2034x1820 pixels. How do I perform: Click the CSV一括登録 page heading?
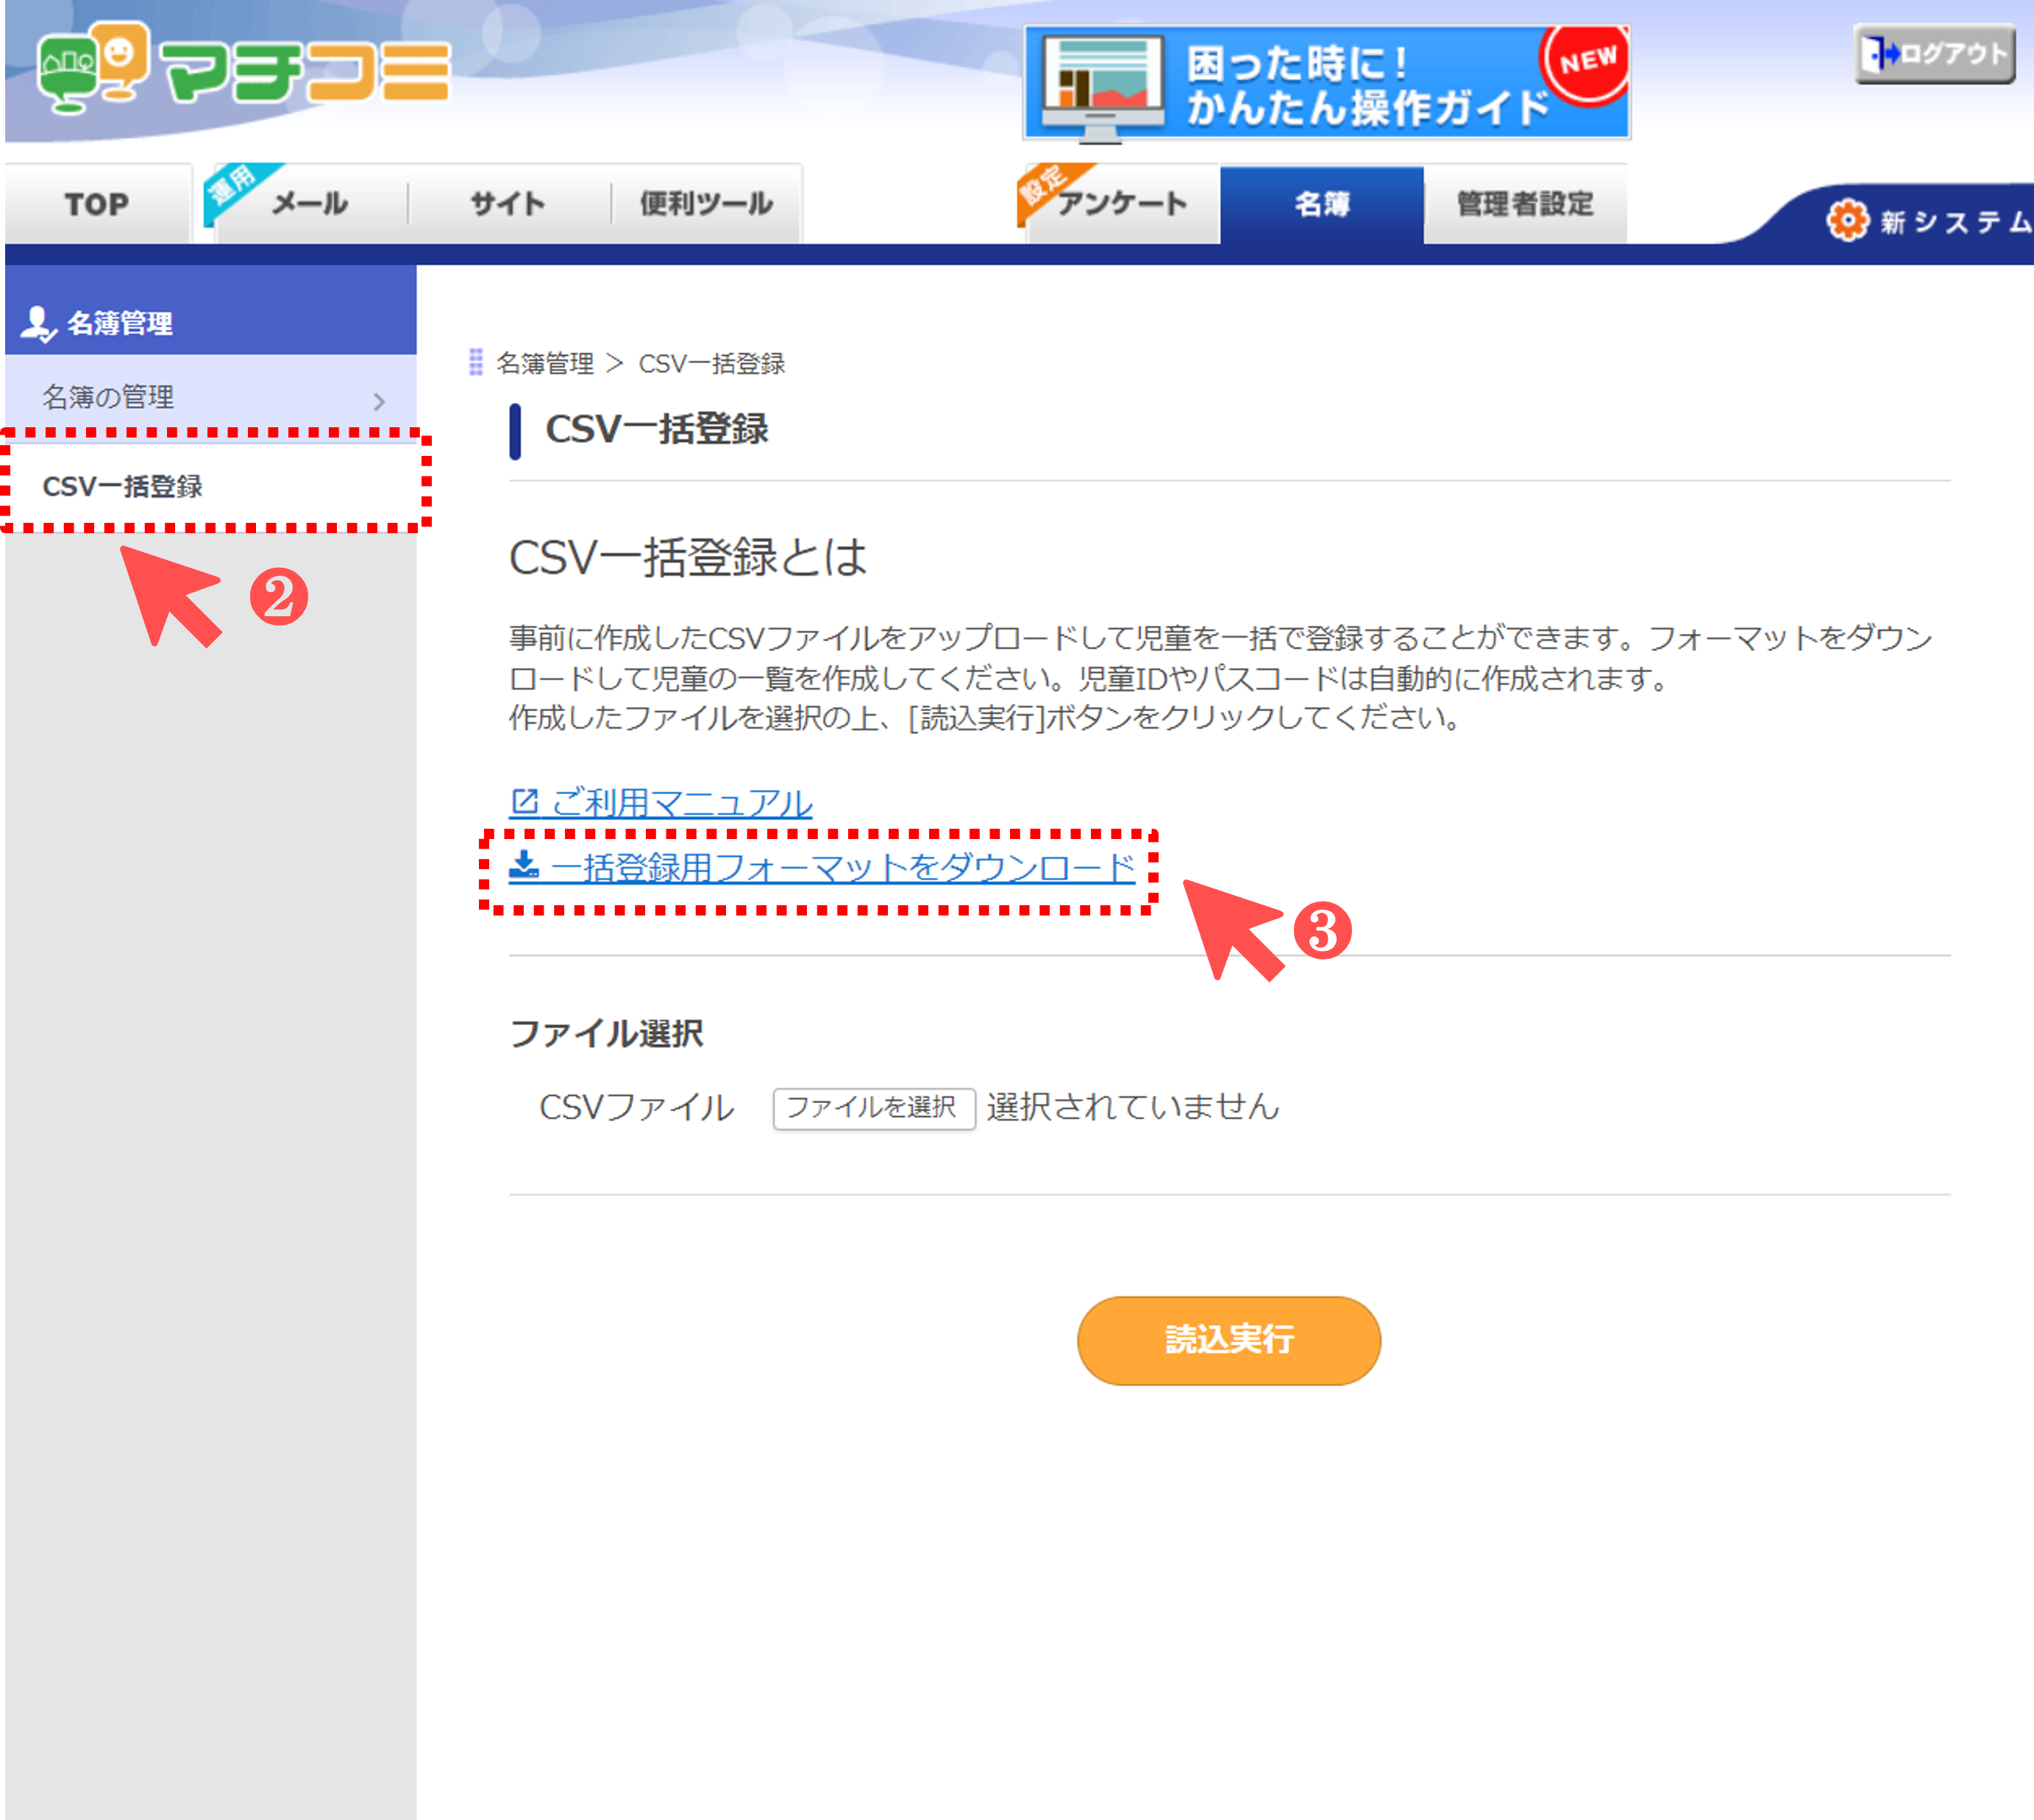point(656,430)
